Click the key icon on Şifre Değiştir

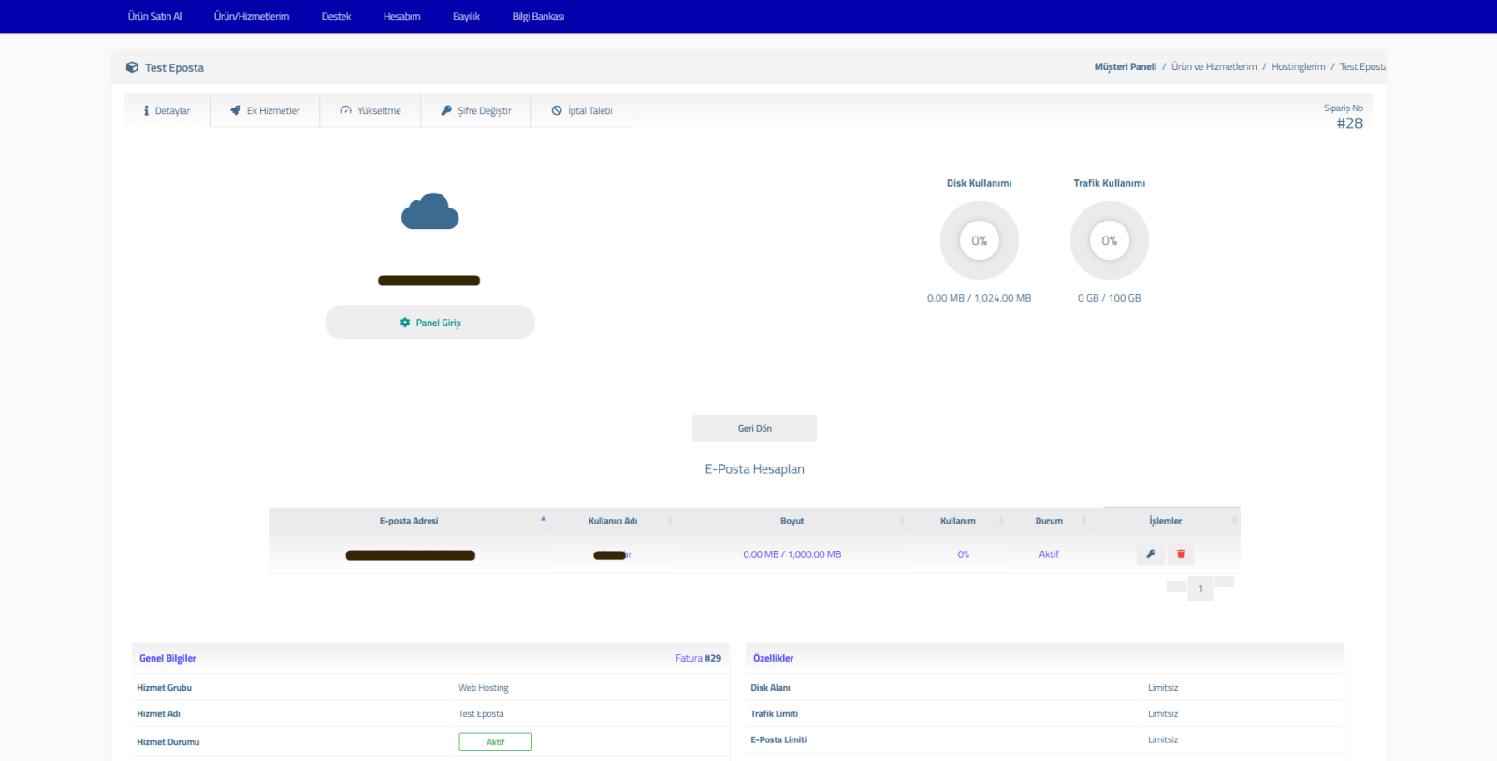[x=446, y=110]
